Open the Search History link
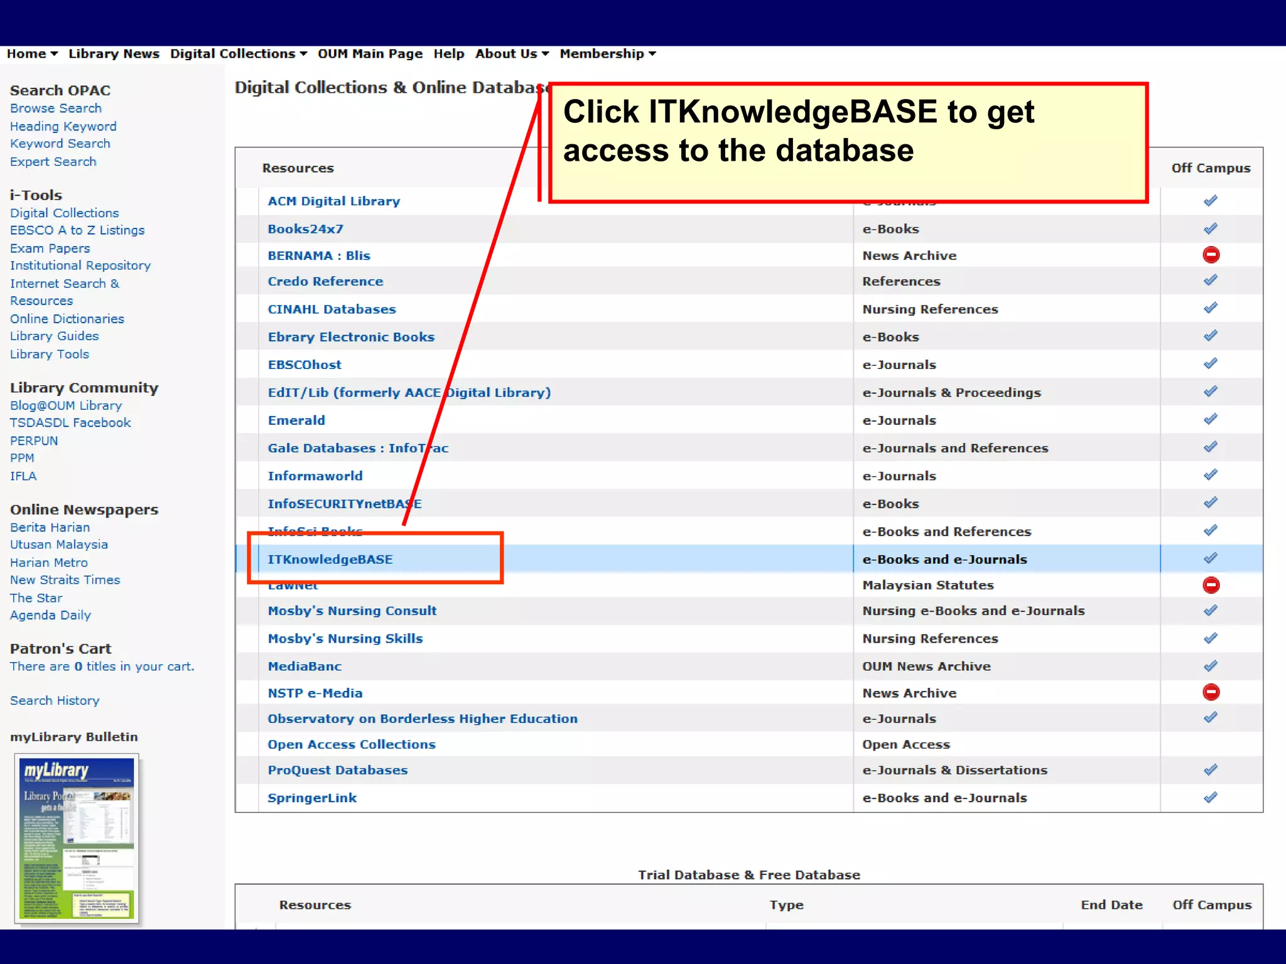The width and height of the screenshot is (1286, 964). 55,701
